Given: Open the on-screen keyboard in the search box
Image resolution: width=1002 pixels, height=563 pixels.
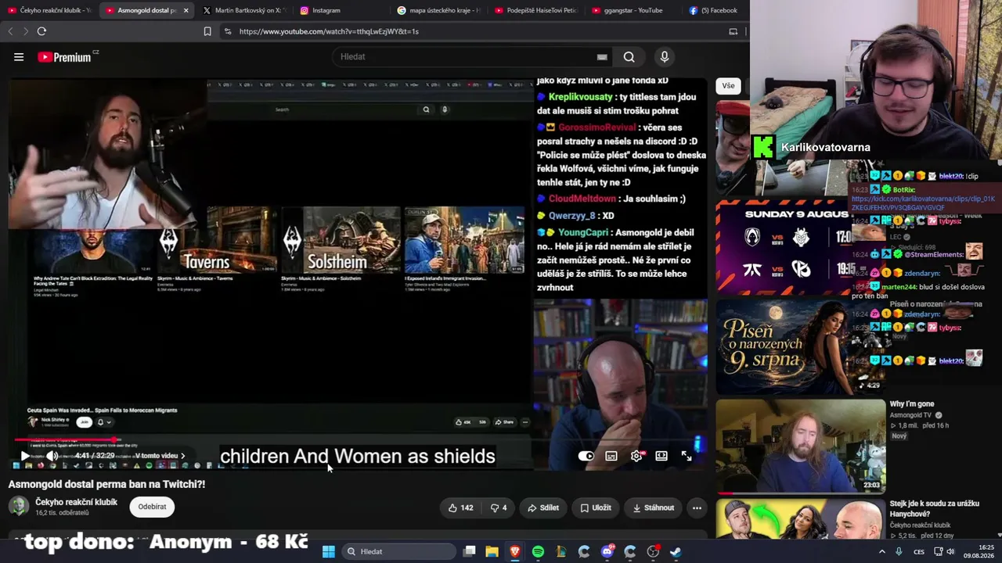Looking at the screenshot, I should pos(602,57).
